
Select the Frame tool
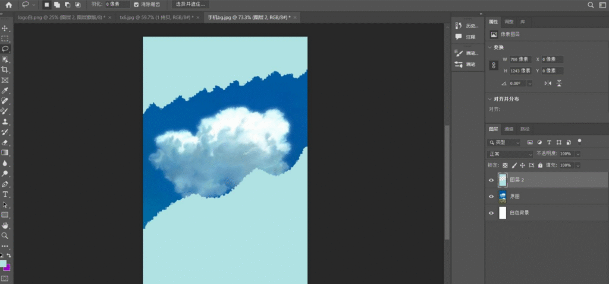click(5, 80)
